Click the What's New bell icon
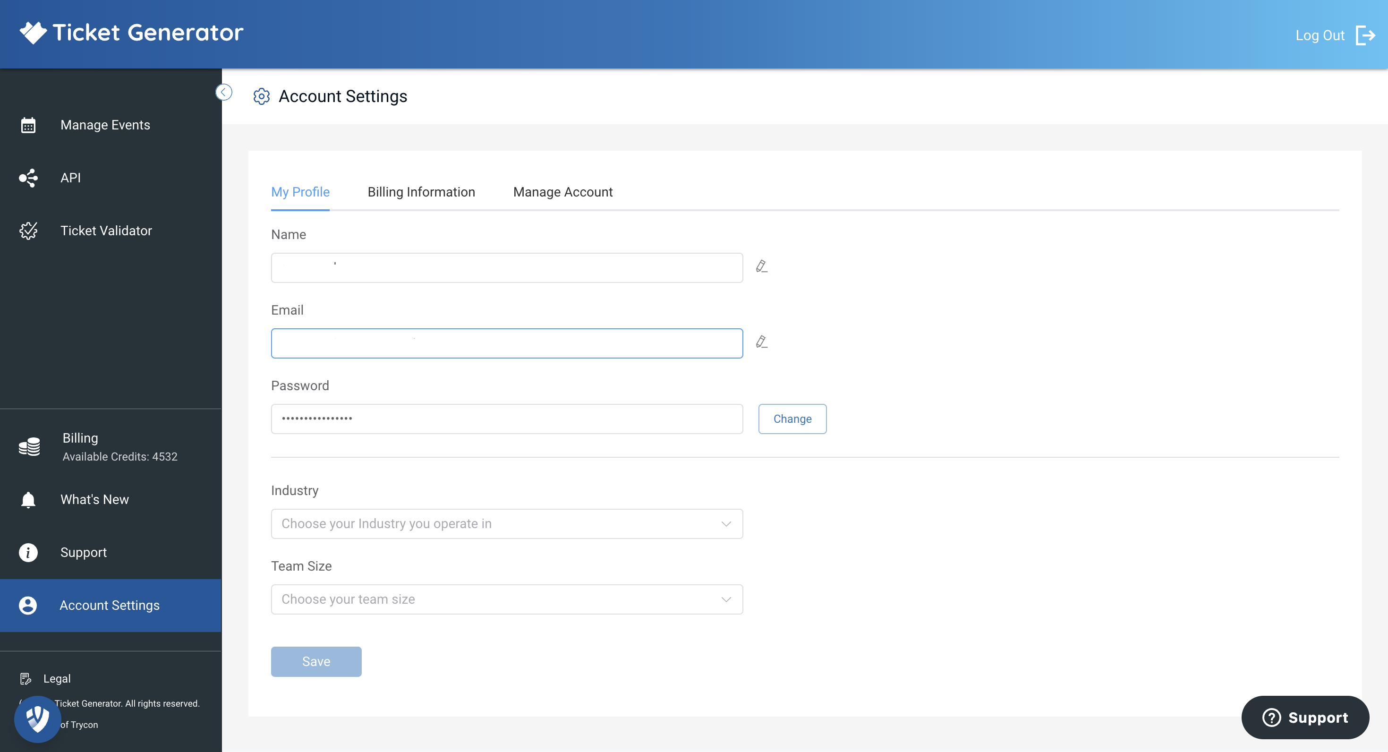 point(28,500)
